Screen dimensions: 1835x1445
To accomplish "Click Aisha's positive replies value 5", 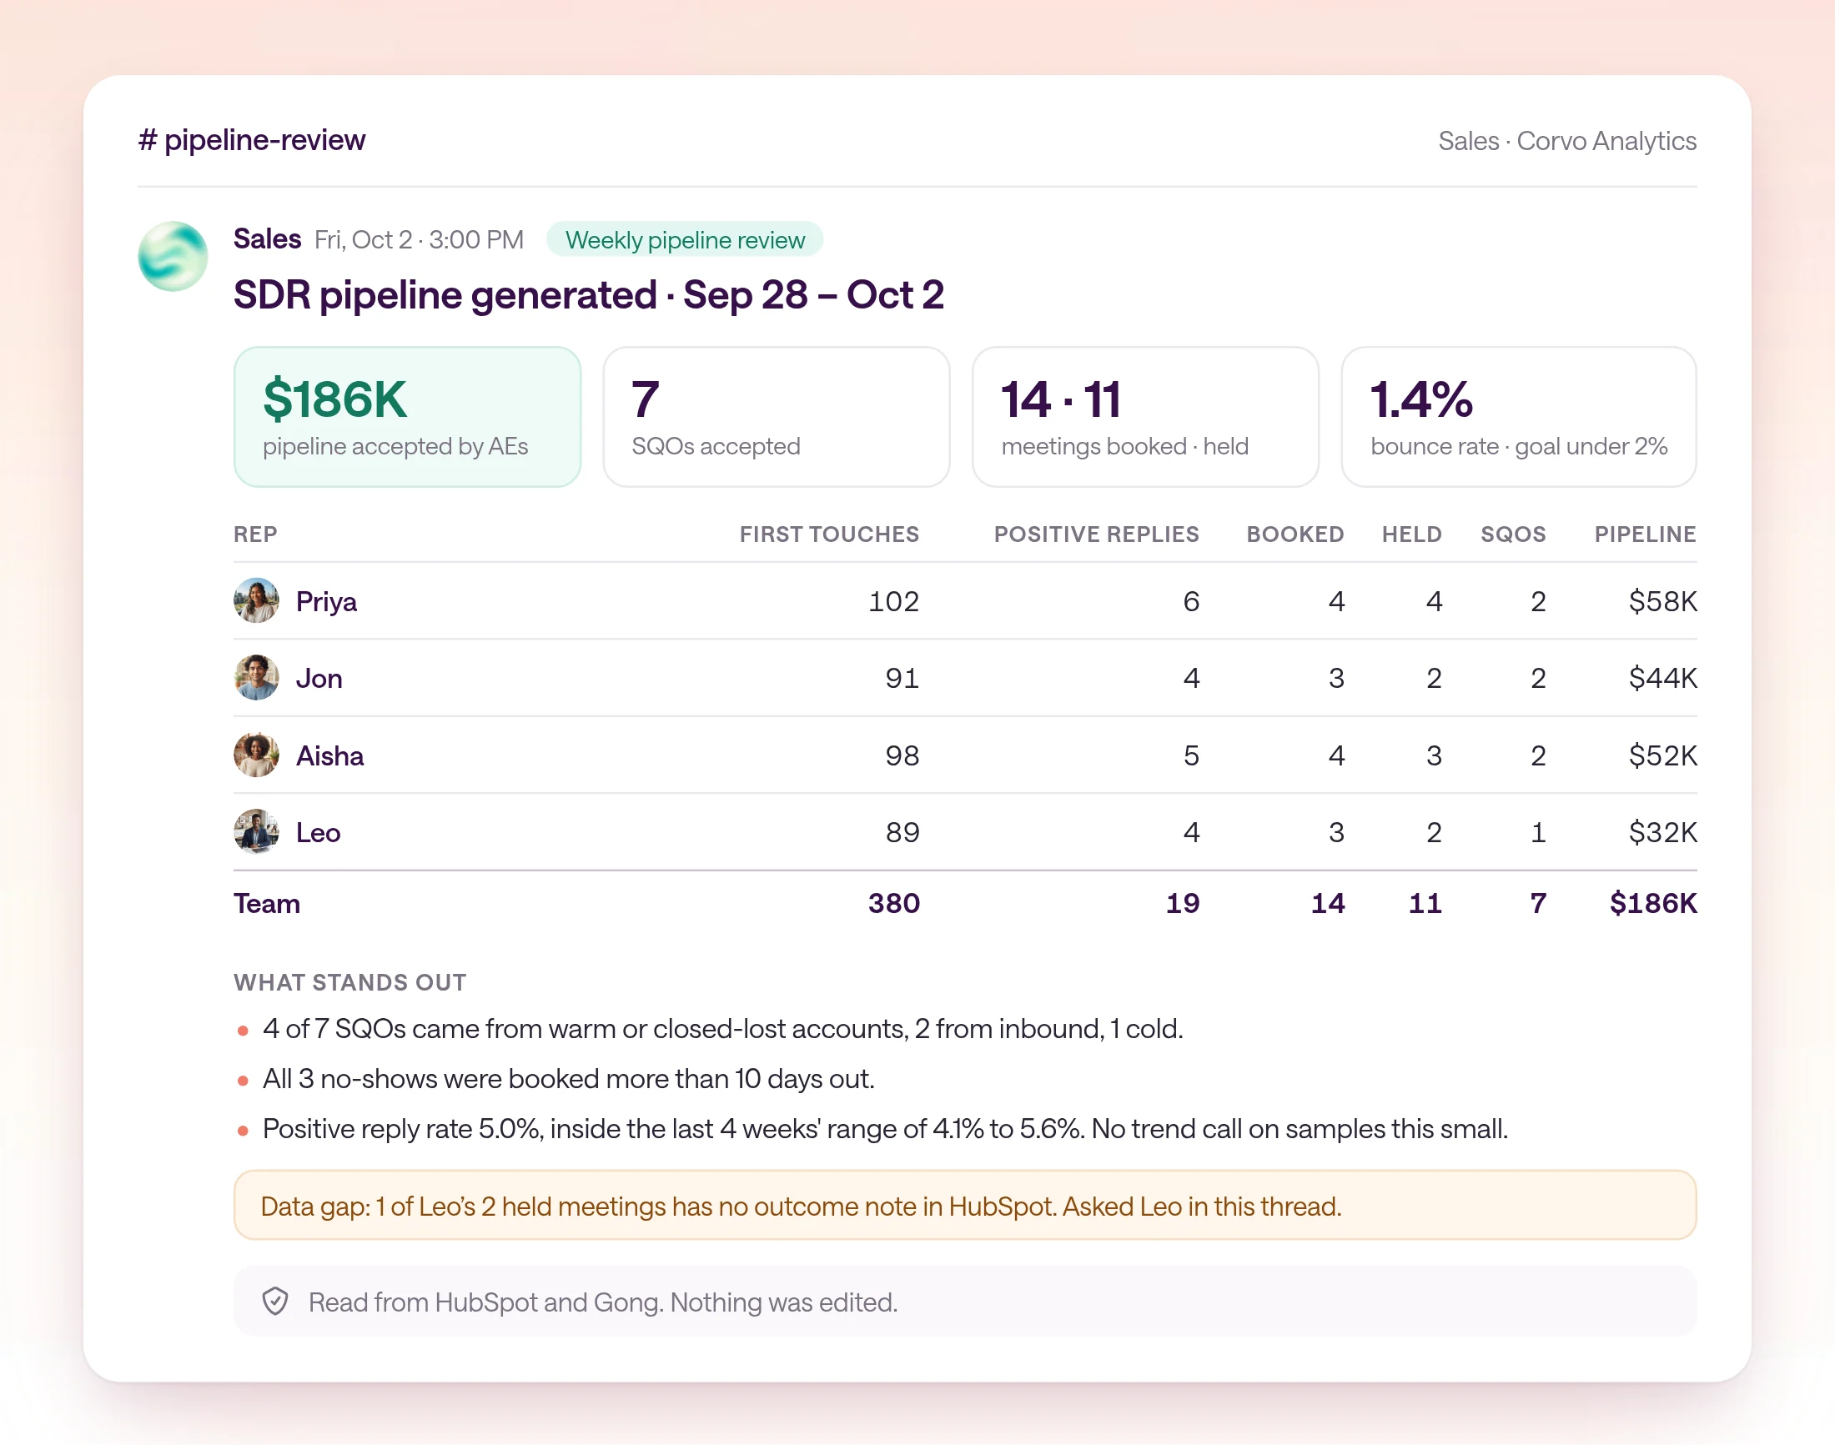I will point(1191,755).
